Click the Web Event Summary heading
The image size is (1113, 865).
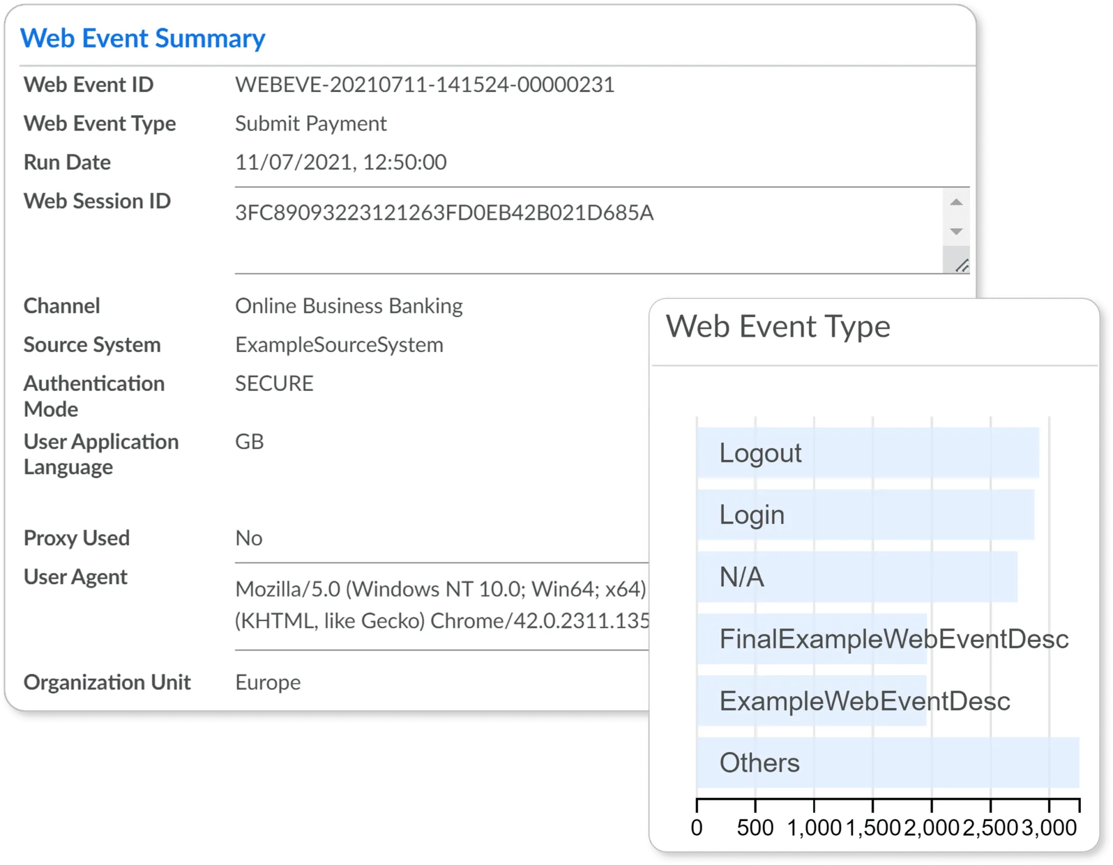[x=142, y=39]
